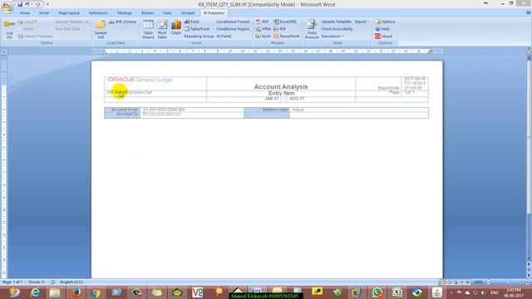Viewport: 532px width, 299px height.
Task: Open Conditional Format option
Action: [x=233, y=22]
